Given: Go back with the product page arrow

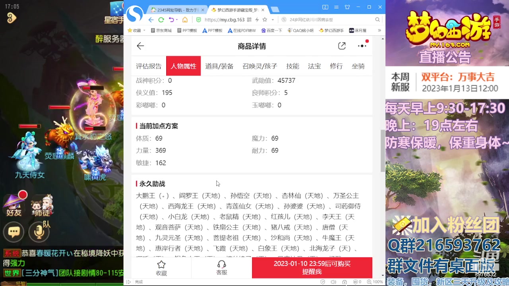Looking at the screenshot, I should pyautogui.click(x=140, y=46).
